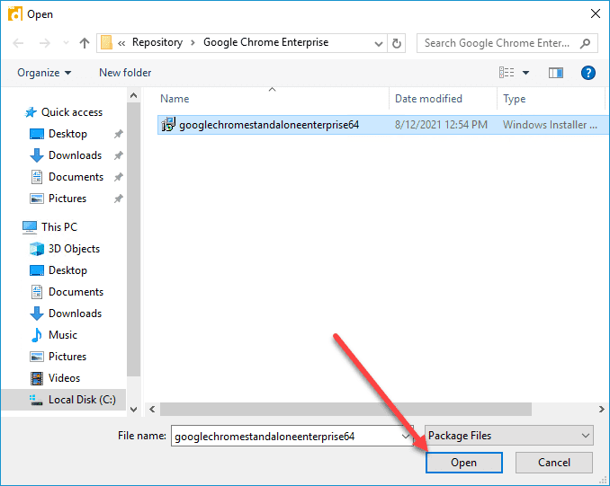The height and width of the screenshot is (486, 610).
Task: Create a New folder
Action: coord(125,73)
